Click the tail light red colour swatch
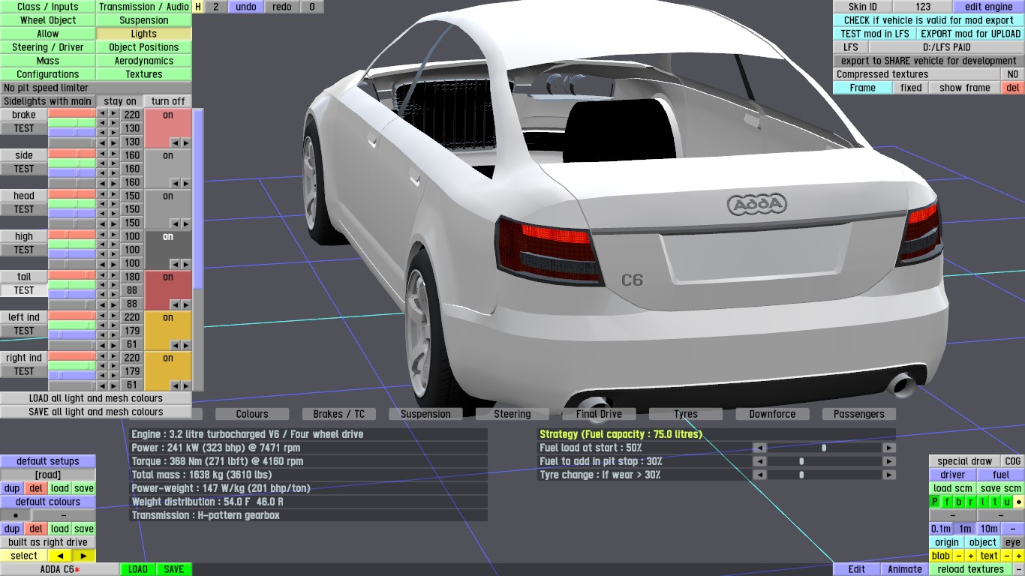The width and height of the screenshot is (1025, 576). coord(168,290)
